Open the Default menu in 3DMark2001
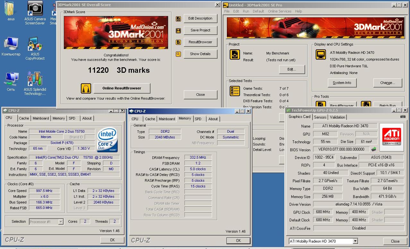Screen dimensions: 410x249 (x=258, y=11)
